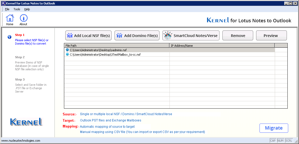This screenshot has width=299, height=144.
Task: Open the File menu
Action: coord(7,9)
